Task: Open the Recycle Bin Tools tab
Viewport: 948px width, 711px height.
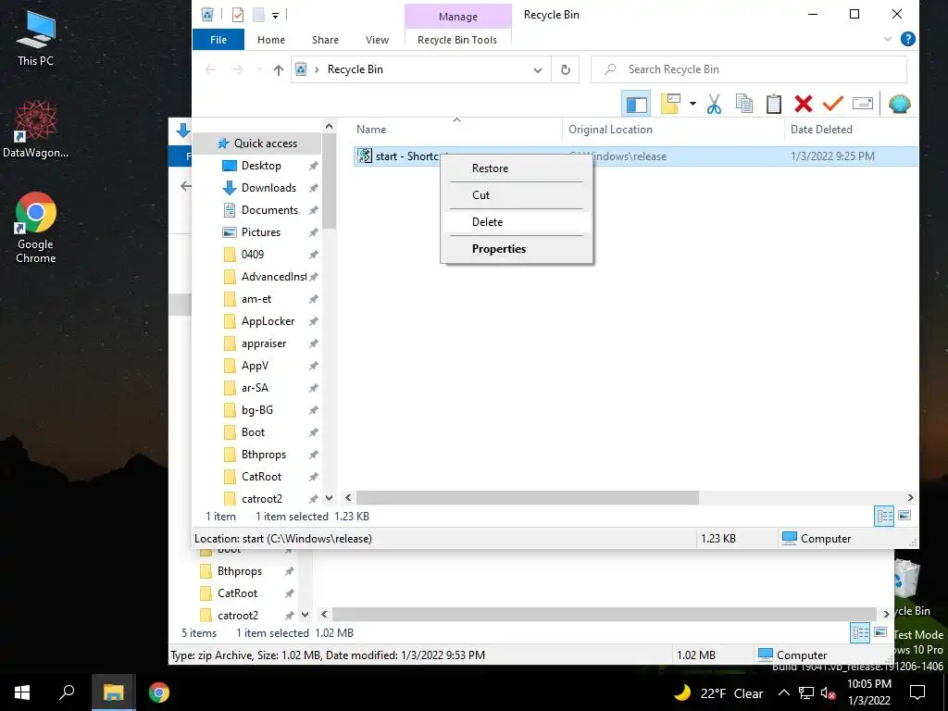Action: (457, 40)
